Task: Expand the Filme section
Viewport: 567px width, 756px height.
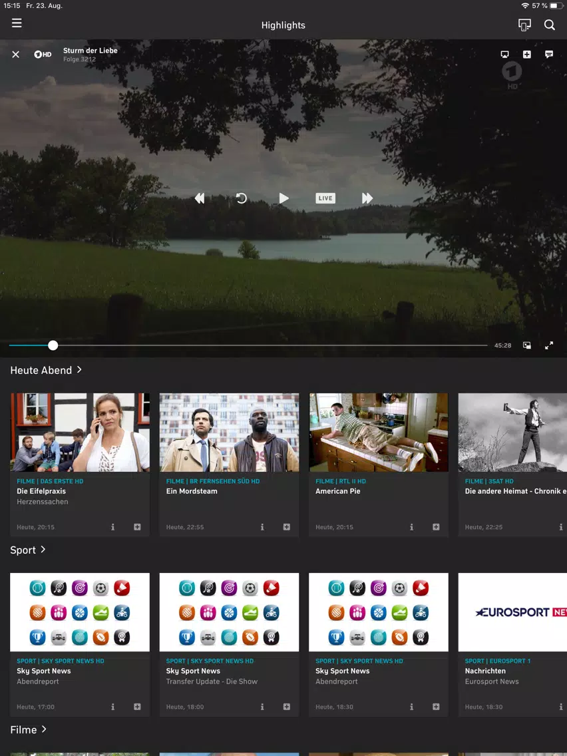Action: pyautogui.click(x=29, y=729)
